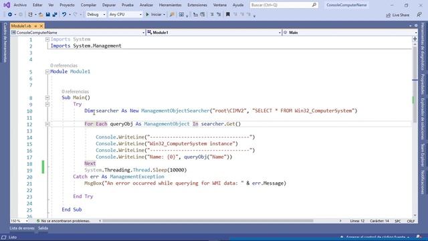The height and width of the screenshot is (241, 428).
Task: Click the Save All icon
Action: click(x=55, y=15)
